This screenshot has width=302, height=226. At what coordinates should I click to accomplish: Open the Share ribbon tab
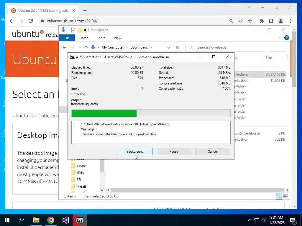(101, 38)
